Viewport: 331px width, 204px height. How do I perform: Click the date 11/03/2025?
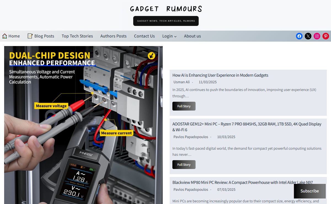point(208,82)
